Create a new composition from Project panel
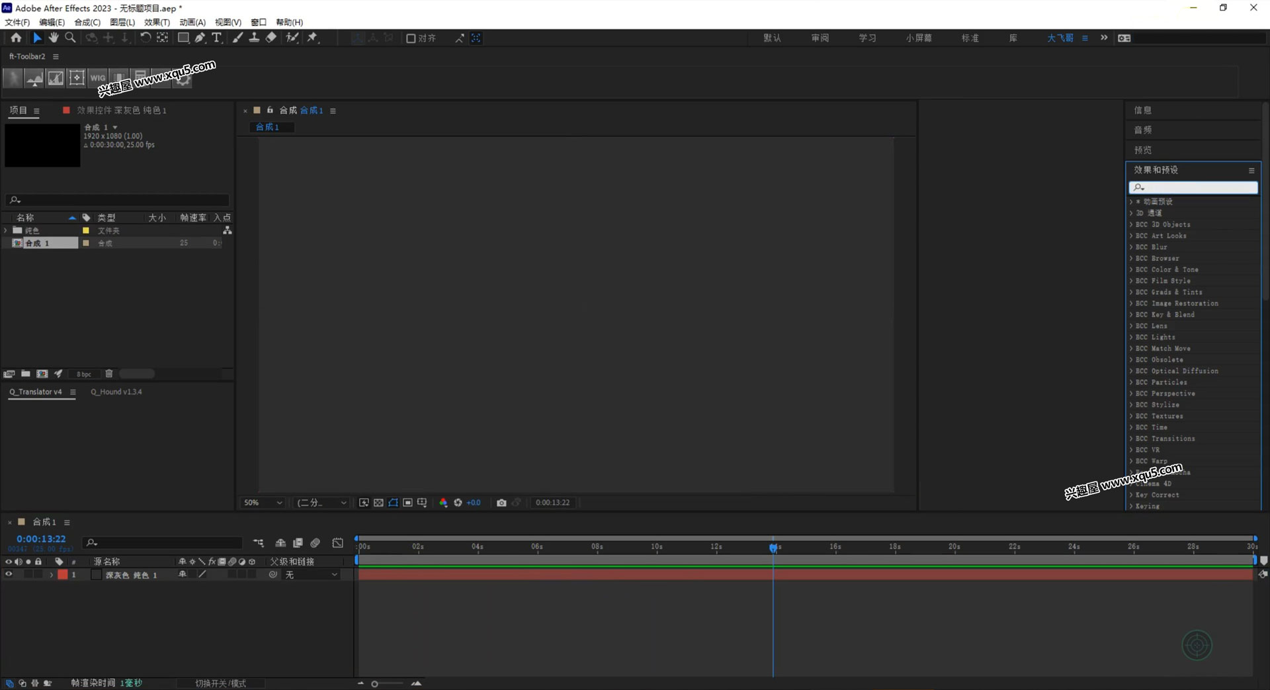 (x=42, y=374)
